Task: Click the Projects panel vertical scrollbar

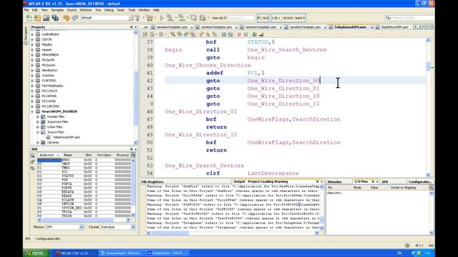Action: pos(135,87)
